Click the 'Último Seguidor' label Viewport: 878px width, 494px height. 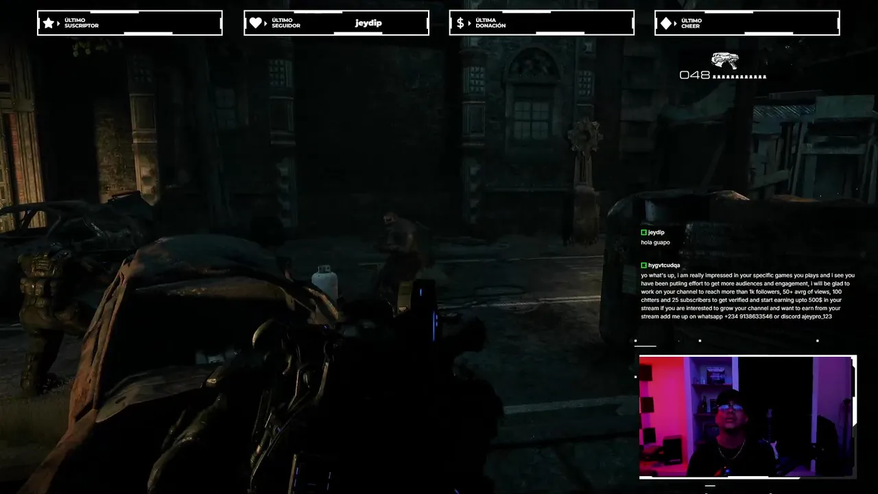tap(286, 23)
